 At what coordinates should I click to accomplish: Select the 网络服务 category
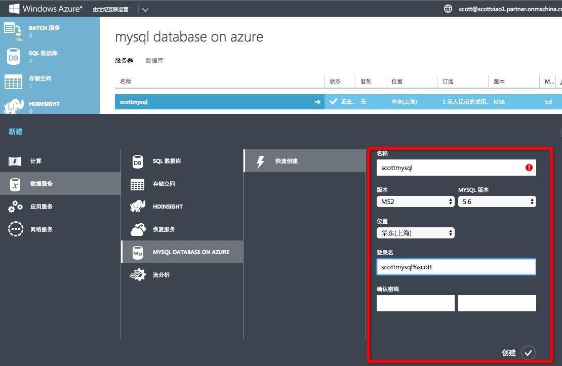click(60, 229)
